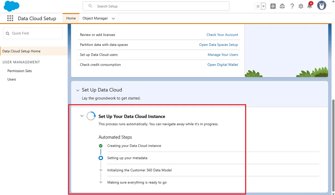The height and width of the screenshot is (195, 335).
Task: Click the Favorites star icon
Action: 258,6
